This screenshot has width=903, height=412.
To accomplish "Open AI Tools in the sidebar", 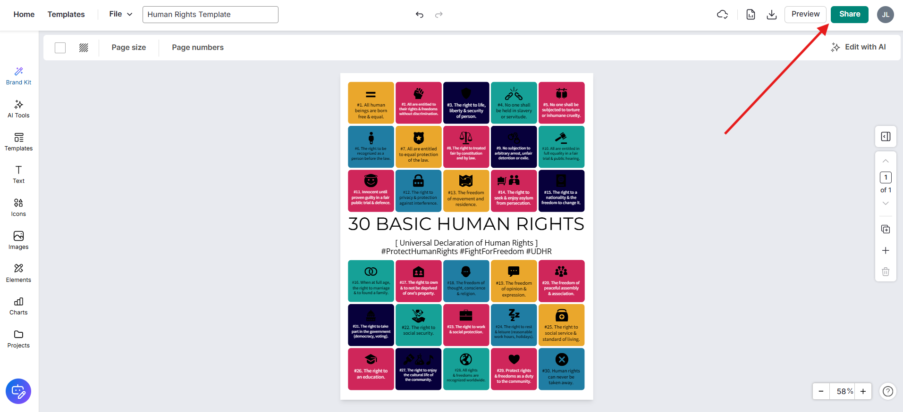I will (18, 109).
